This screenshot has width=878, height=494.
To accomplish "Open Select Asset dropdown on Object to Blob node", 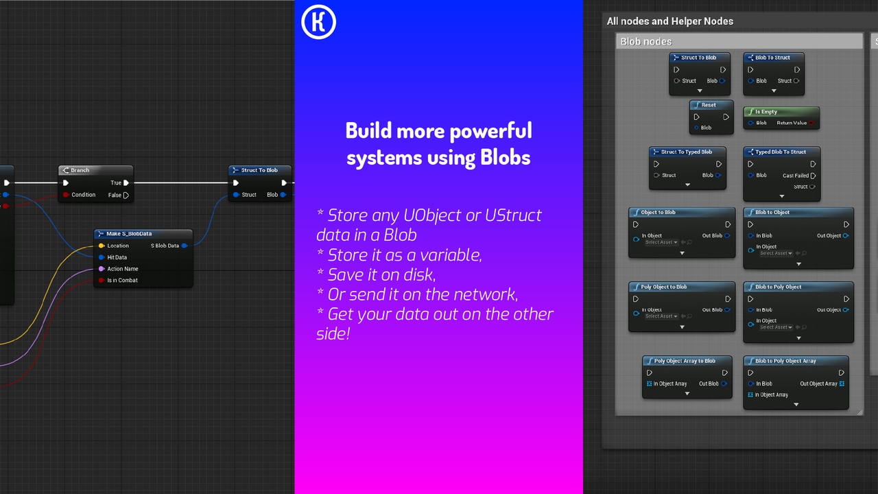I will [661, 242].
